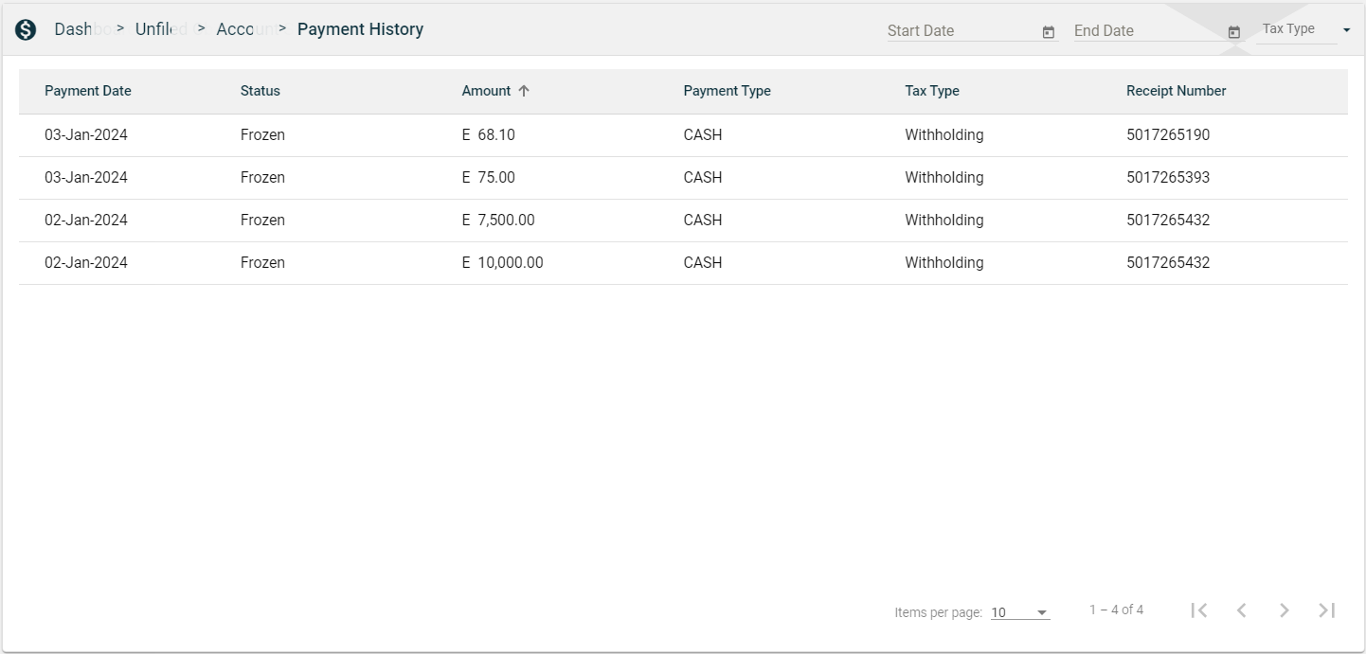Click into the End Date field
Screen dimensions: 1366x654
(x=1144, y=30)
